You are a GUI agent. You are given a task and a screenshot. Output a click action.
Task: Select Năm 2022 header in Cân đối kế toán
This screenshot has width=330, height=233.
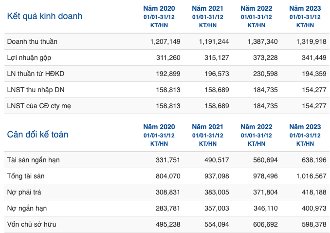(x=257, y=127)
